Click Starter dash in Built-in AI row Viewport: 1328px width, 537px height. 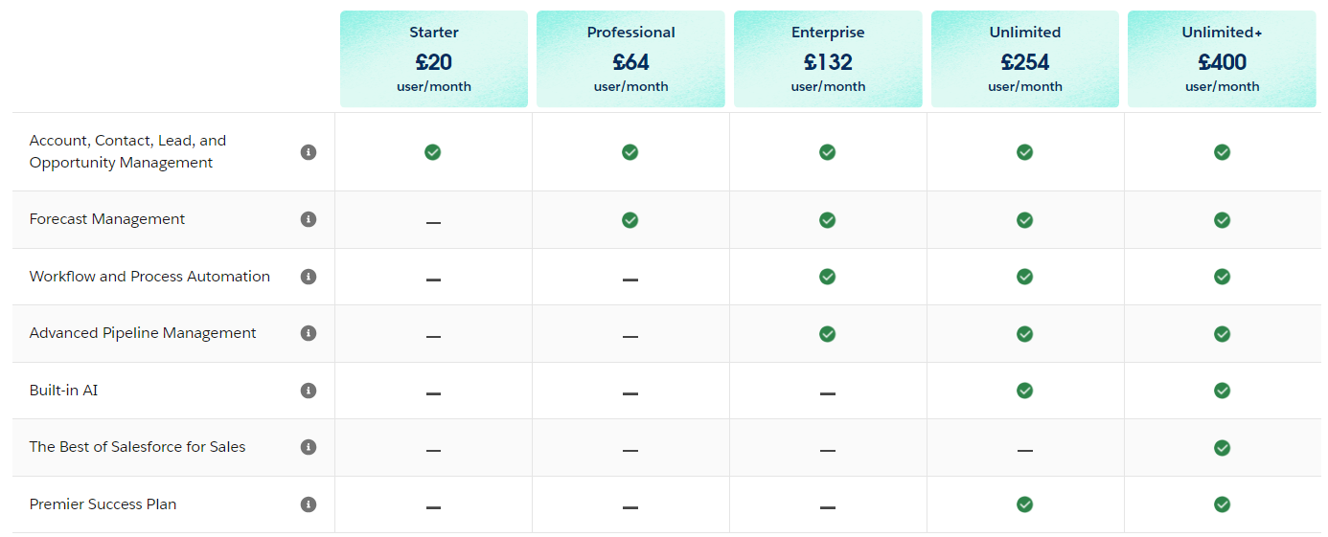pos(433,393)
